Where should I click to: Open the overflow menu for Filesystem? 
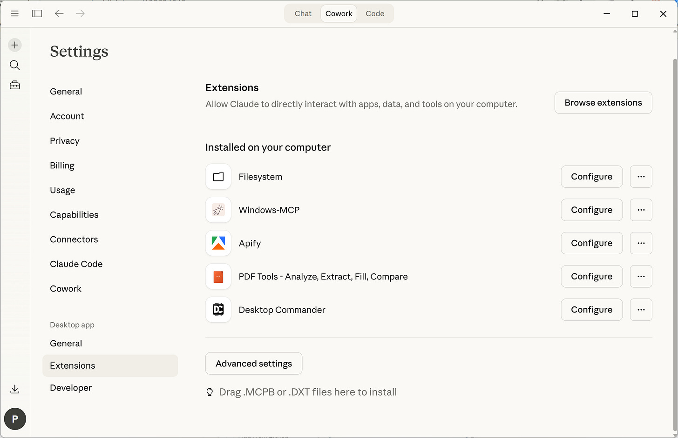point(641,177)
